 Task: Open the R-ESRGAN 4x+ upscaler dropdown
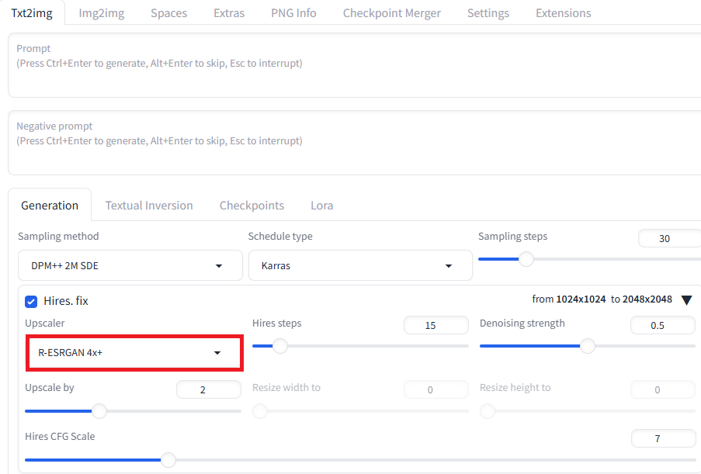134,352
